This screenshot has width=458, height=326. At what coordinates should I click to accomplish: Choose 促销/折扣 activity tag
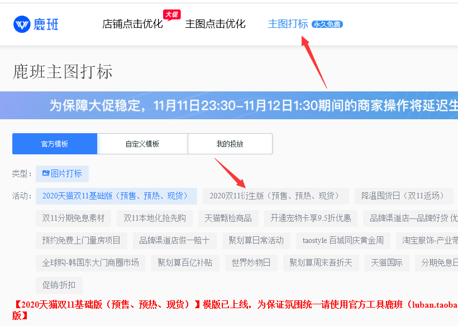coord(59,285)
